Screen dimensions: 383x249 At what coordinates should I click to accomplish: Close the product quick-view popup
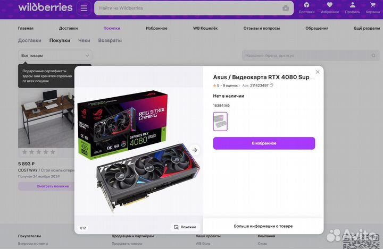coord(318,72)
